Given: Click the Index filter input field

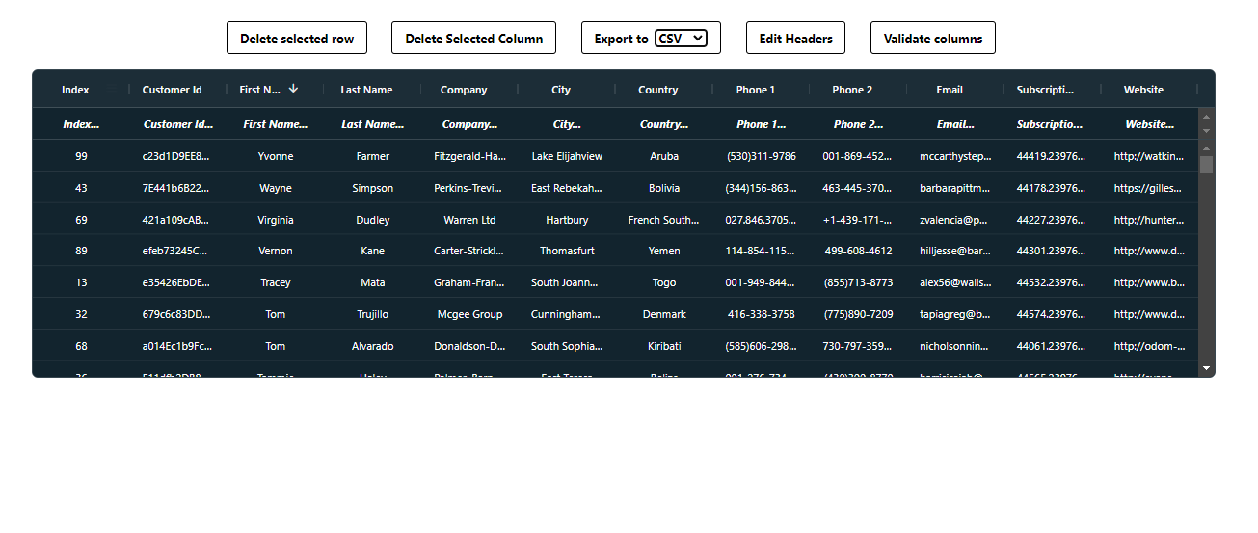Looking at the screenshot, I should [81, 124].
